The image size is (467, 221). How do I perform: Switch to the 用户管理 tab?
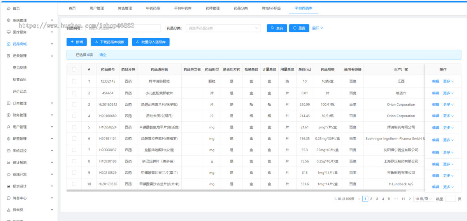point(97,8)
